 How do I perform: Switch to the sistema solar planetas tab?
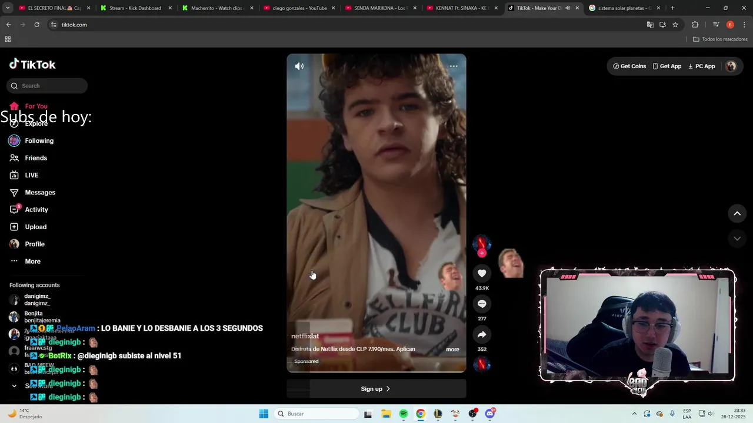[x=625, y=8]
